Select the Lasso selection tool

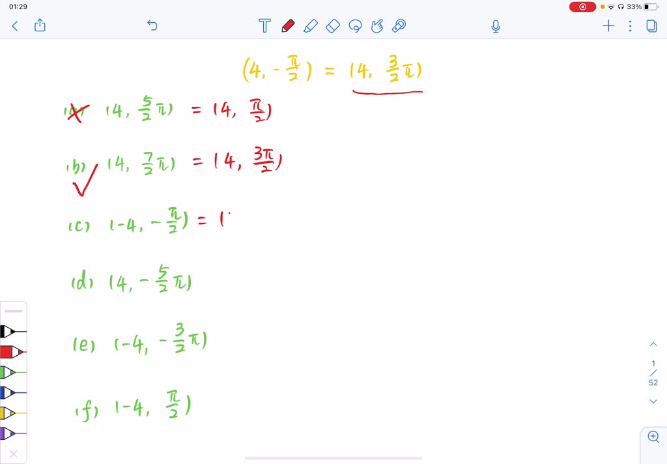tap(355, 26)
